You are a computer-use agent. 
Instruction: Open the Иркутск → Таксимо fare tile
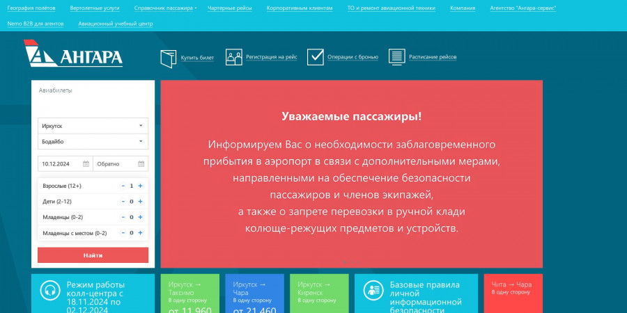[x=190, y=294]
